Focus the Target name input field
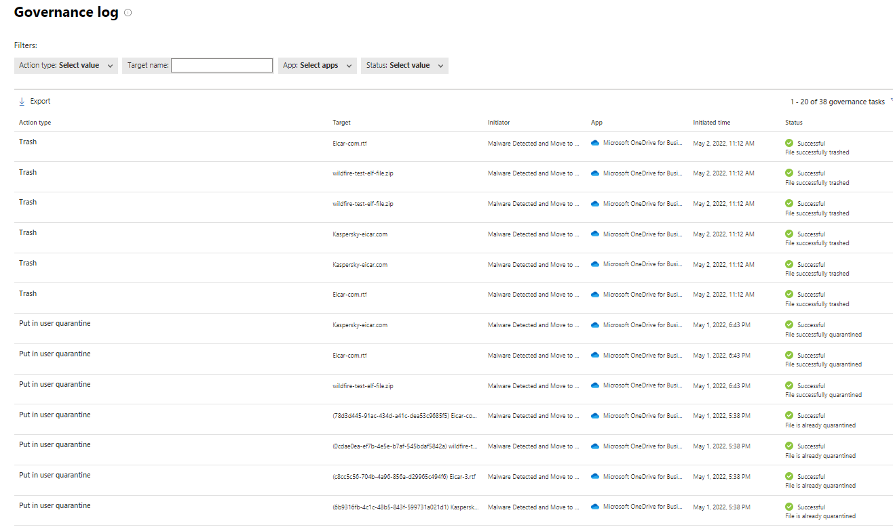 (222, 66)
